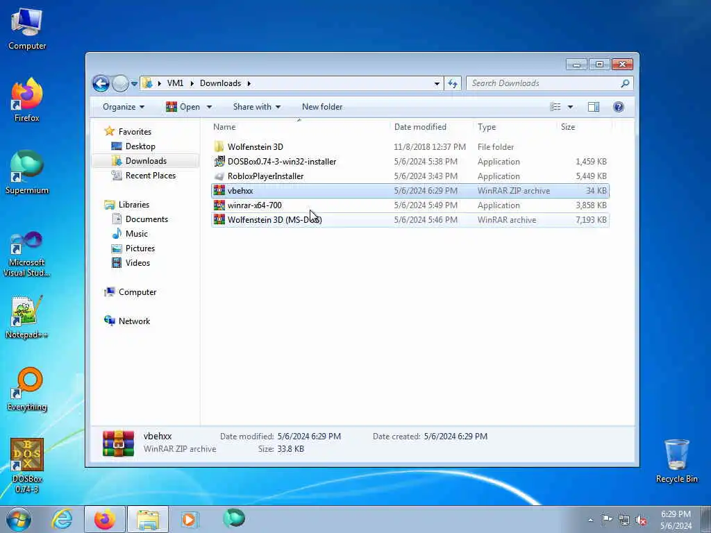Open the view options dropdown arrow
Screen dimensions: 711x533
coord(571,107)
